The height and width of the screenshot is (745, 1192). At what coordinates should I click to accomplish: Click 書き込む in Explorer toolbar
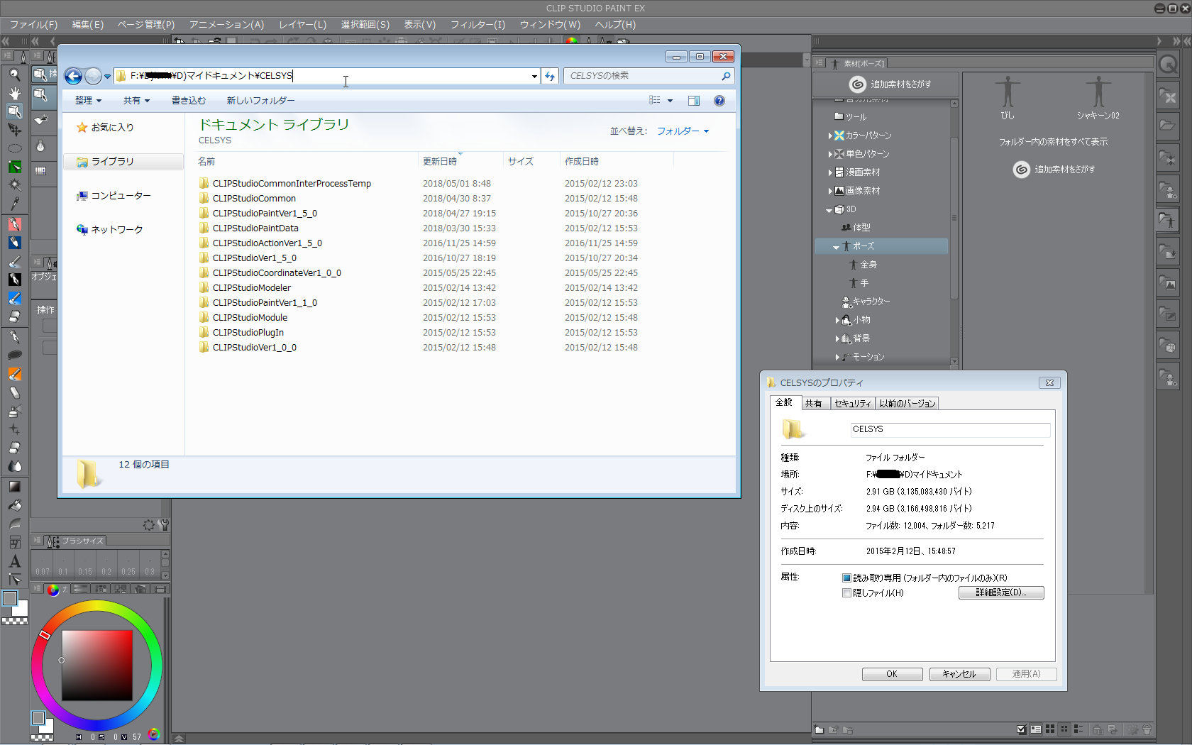pyautogui.click(x=189, y=101)
